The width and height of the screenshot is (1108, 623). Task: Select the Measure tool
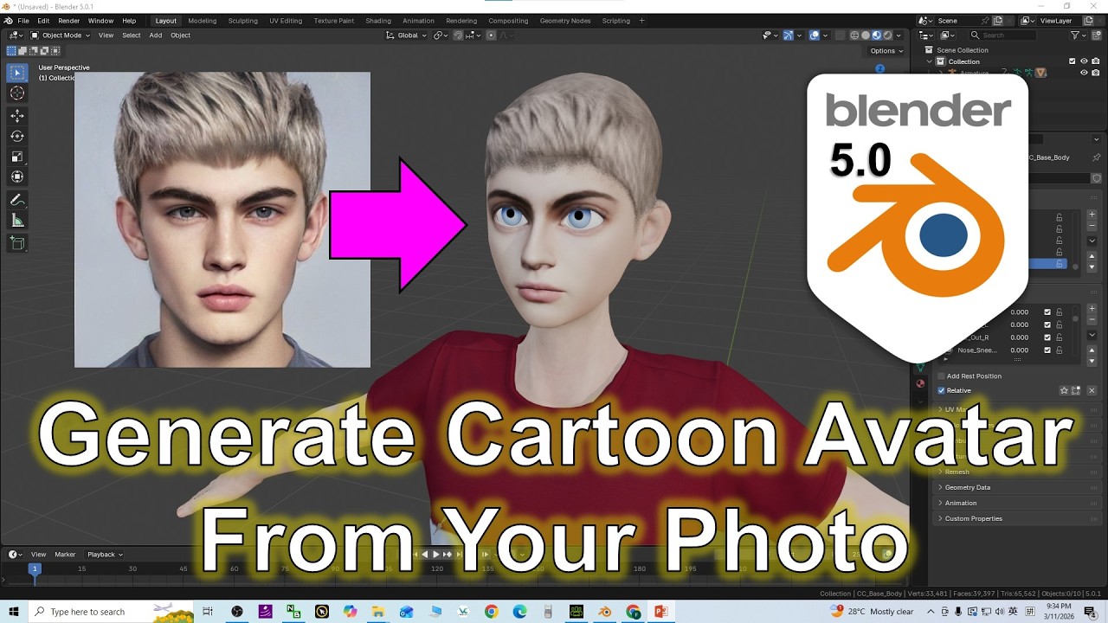(x=17, y=221)
